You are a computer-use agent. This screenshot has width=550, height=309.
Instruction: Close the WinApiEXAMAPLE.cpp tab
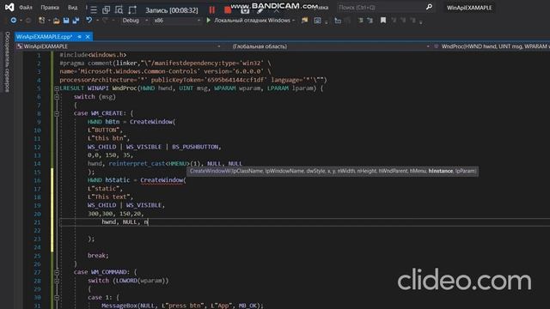88,37
